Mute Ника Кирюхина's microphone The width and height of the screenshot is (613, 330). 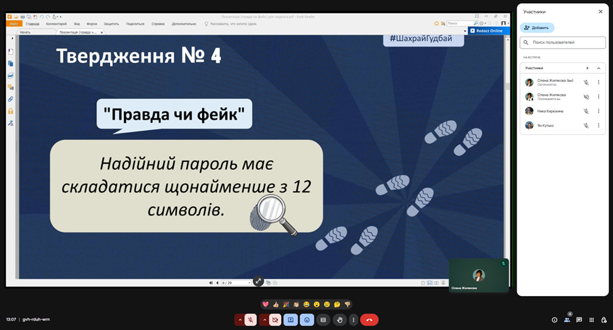coord(586,111)
